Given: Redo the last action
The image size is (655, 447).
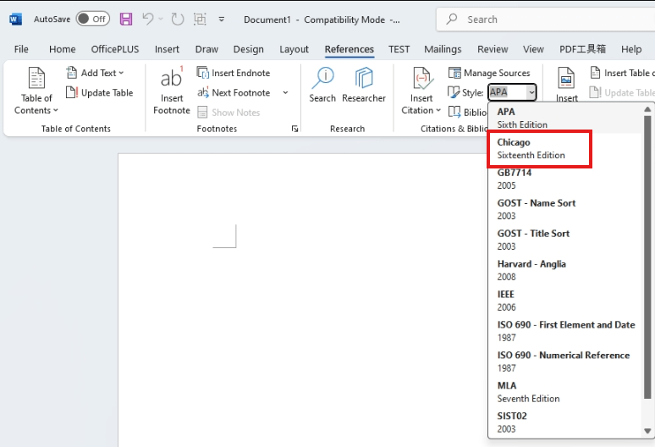Looking at the screenshot, I should pyautogui.click(x=178, y=19).
